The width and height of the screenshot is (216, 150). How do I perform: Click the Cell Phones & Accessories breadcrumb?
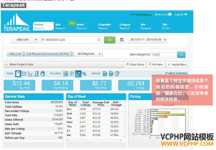tap(48, 54)
